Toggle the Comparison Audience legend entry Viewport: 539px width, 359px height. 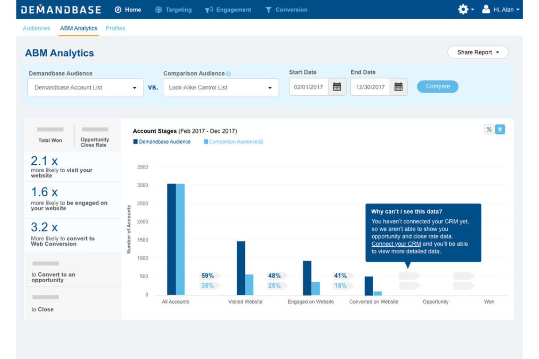pos(233,141)
